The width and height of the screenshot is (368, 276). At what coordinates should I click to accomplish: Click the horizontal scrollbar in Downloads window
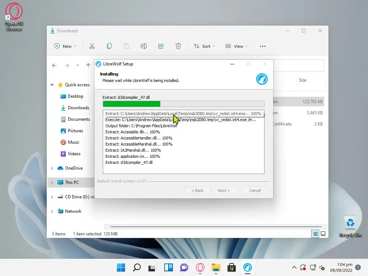(216, 226)
